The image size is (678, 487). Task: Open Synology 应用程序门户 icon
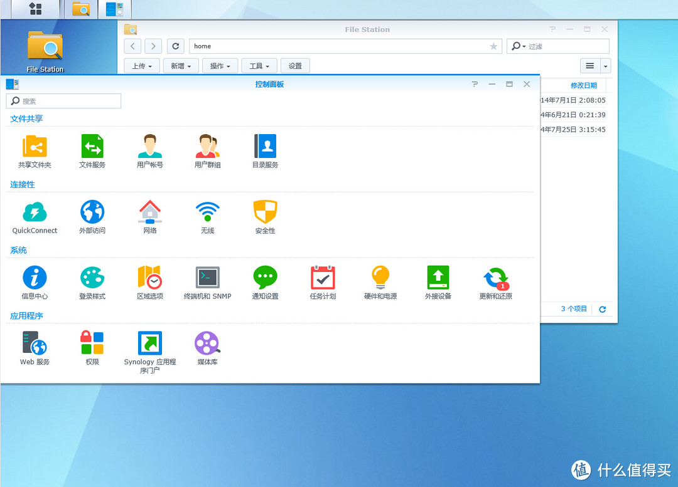pos(149,352)
